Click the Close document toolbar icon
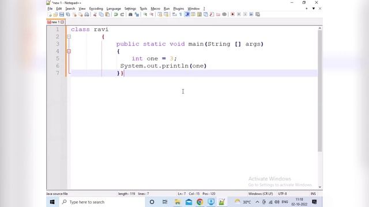Screen dimensions: 369x207 point(74,14)
